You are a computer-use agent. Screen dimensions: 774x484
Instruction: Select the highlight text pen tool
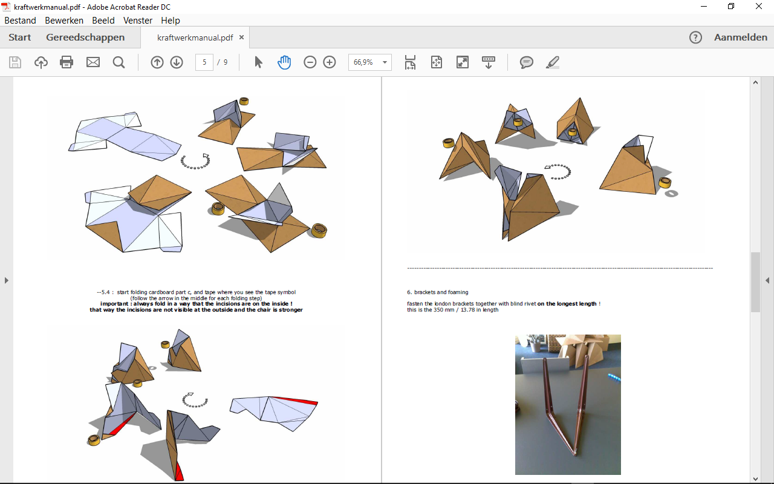552,62
